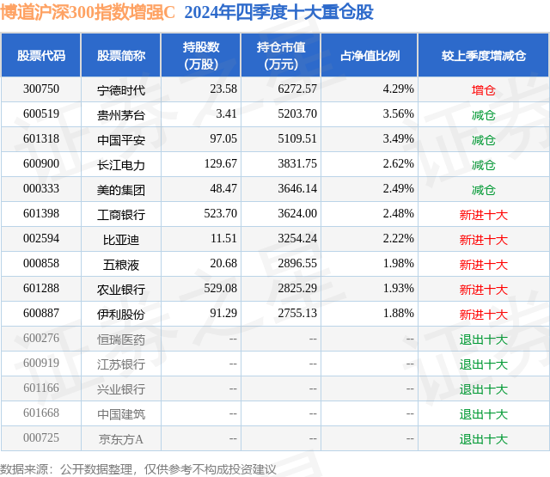
Task: Click 退出十大 label in 恒瑞医药 row
Action: 483,339
